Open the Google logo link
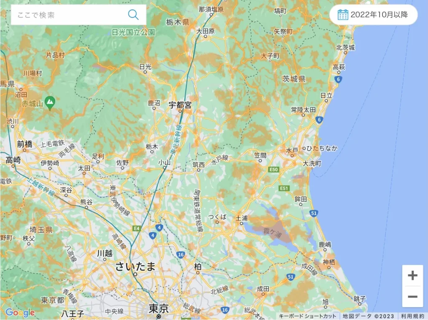Image resolution: width=428 pixels, height=320 pixels. tap(20, 312)
